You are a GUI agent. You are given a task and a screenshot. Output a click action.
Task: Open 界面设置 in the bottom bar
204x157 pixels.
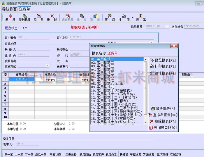pos(148,155)
